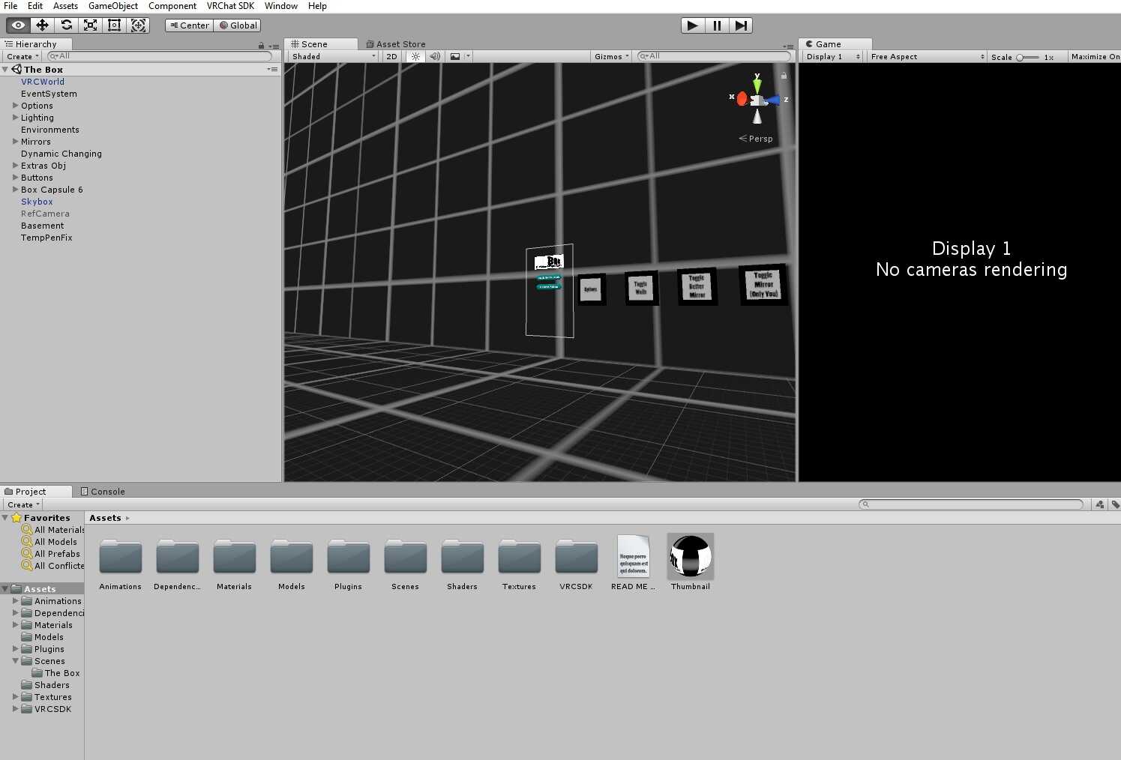
Task: Select the View/Hand tool
Action: (x=18, y=25)
